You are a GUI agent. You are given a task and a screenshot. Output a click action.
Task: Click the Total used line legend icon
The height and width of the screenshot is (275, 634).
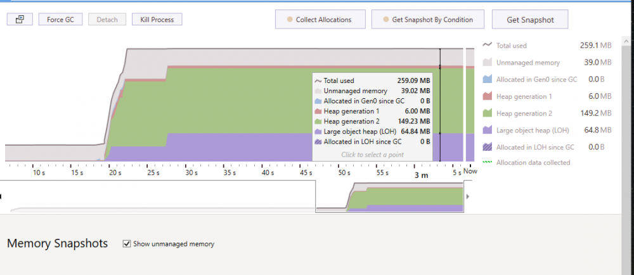click(487, 46)
